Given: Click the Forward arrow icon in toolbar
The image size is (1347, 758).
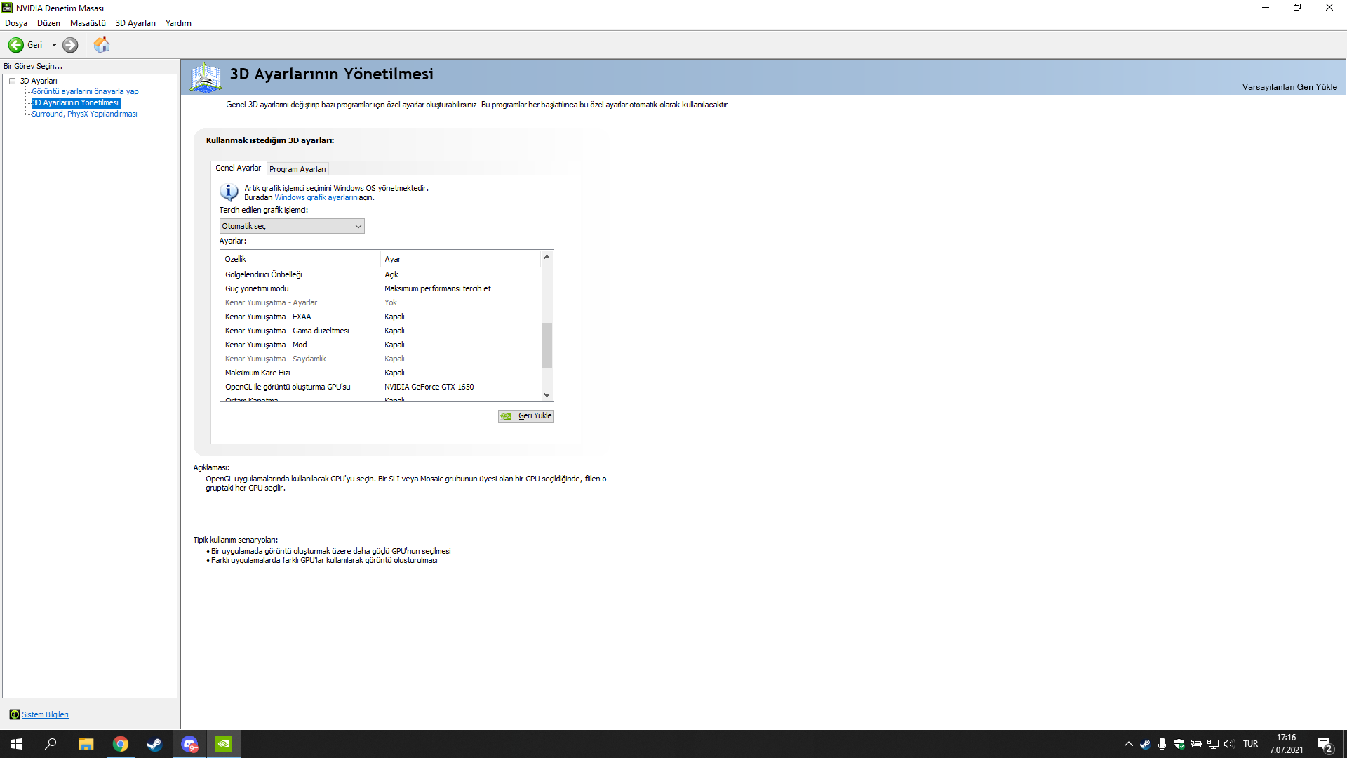Looking at the screenshot, I should 70,45.
